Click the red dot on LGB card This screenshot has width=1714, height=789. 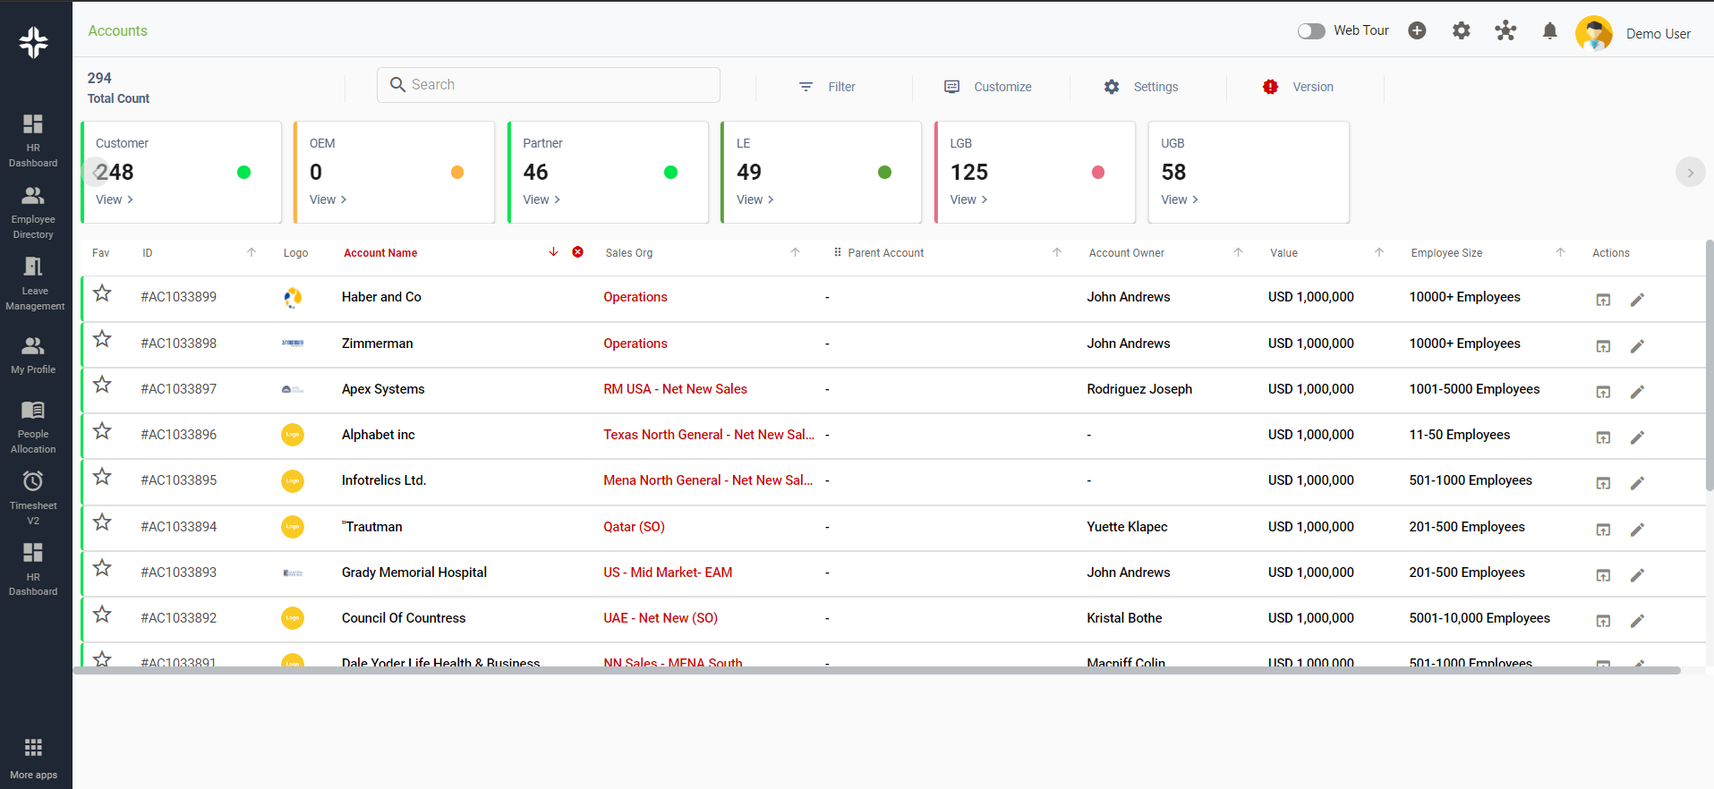(x=1098, y=173)
